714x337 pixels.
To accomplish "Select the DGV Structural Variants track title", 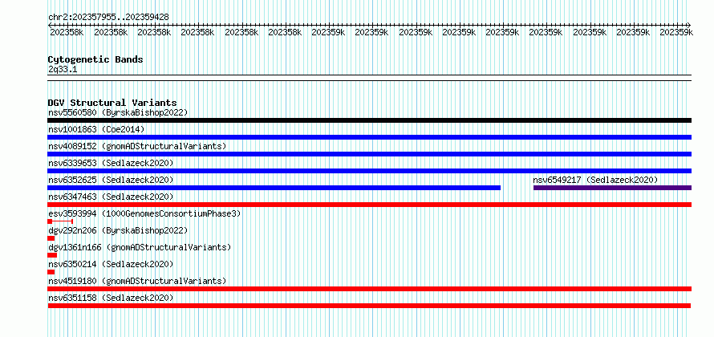I will pos(112,103).
